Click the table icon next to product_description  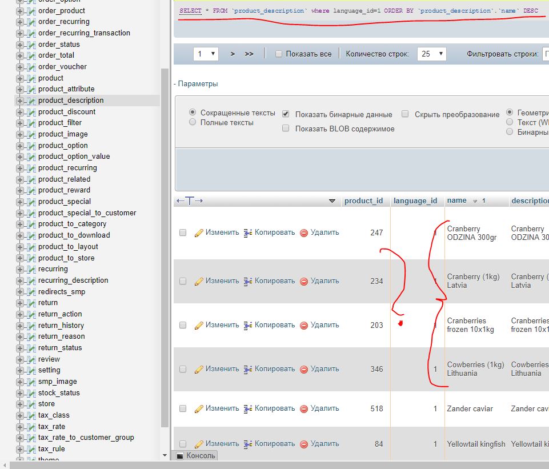click(31, 101)
